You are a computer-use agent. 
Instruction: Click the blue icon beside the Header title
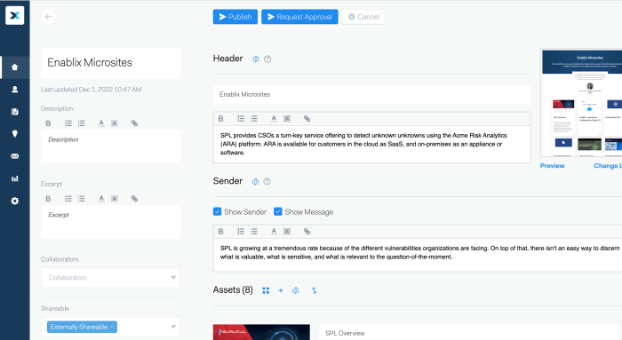click(x=256, y=59)
